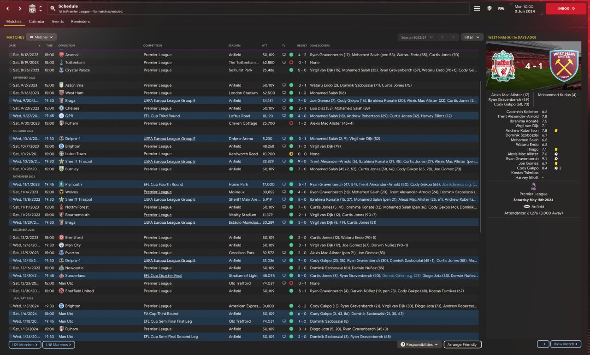The height and width of the screenshot is (355, 590).
Task: Go to the previous season arrow
Action: pyautogui.click(x=442, y=37)
